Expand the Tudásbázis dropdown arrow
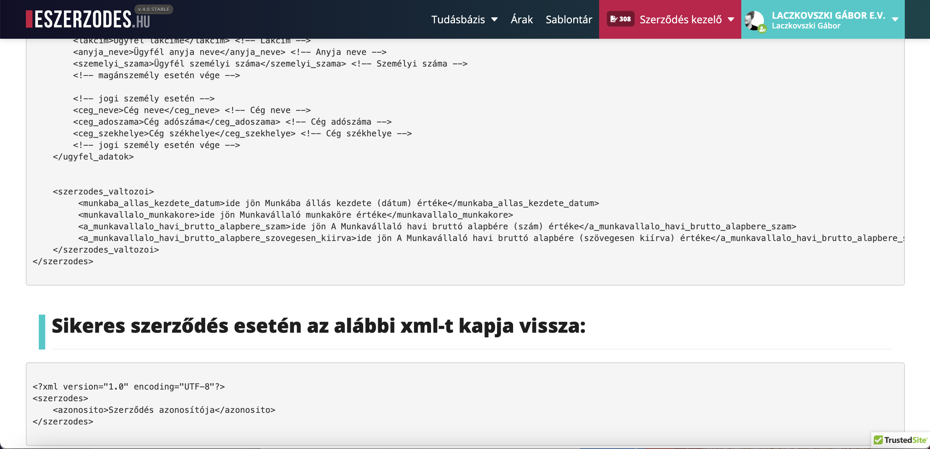The width and height of the screenshot is (930, 449). tap(495, 19)
